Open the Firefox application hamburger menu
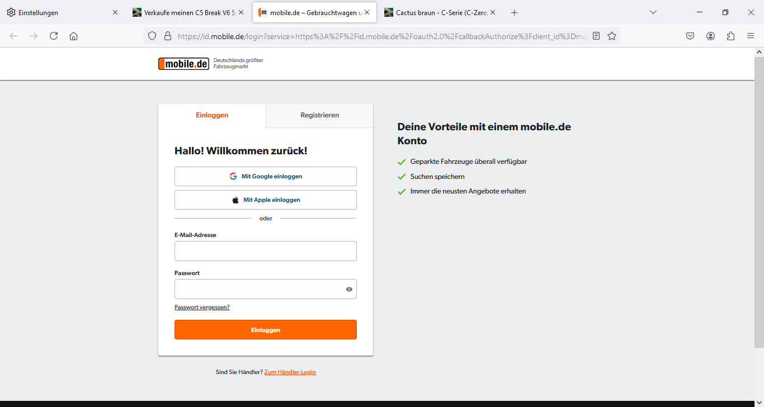Viewport: 764px width, 407px height. click(x=751, y=36)
